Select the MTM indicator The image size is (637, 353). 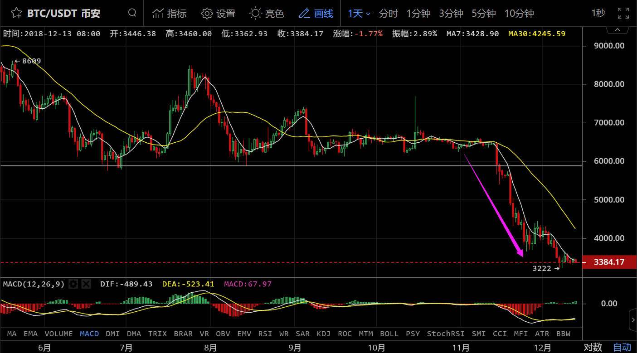(x=366, y=334)
